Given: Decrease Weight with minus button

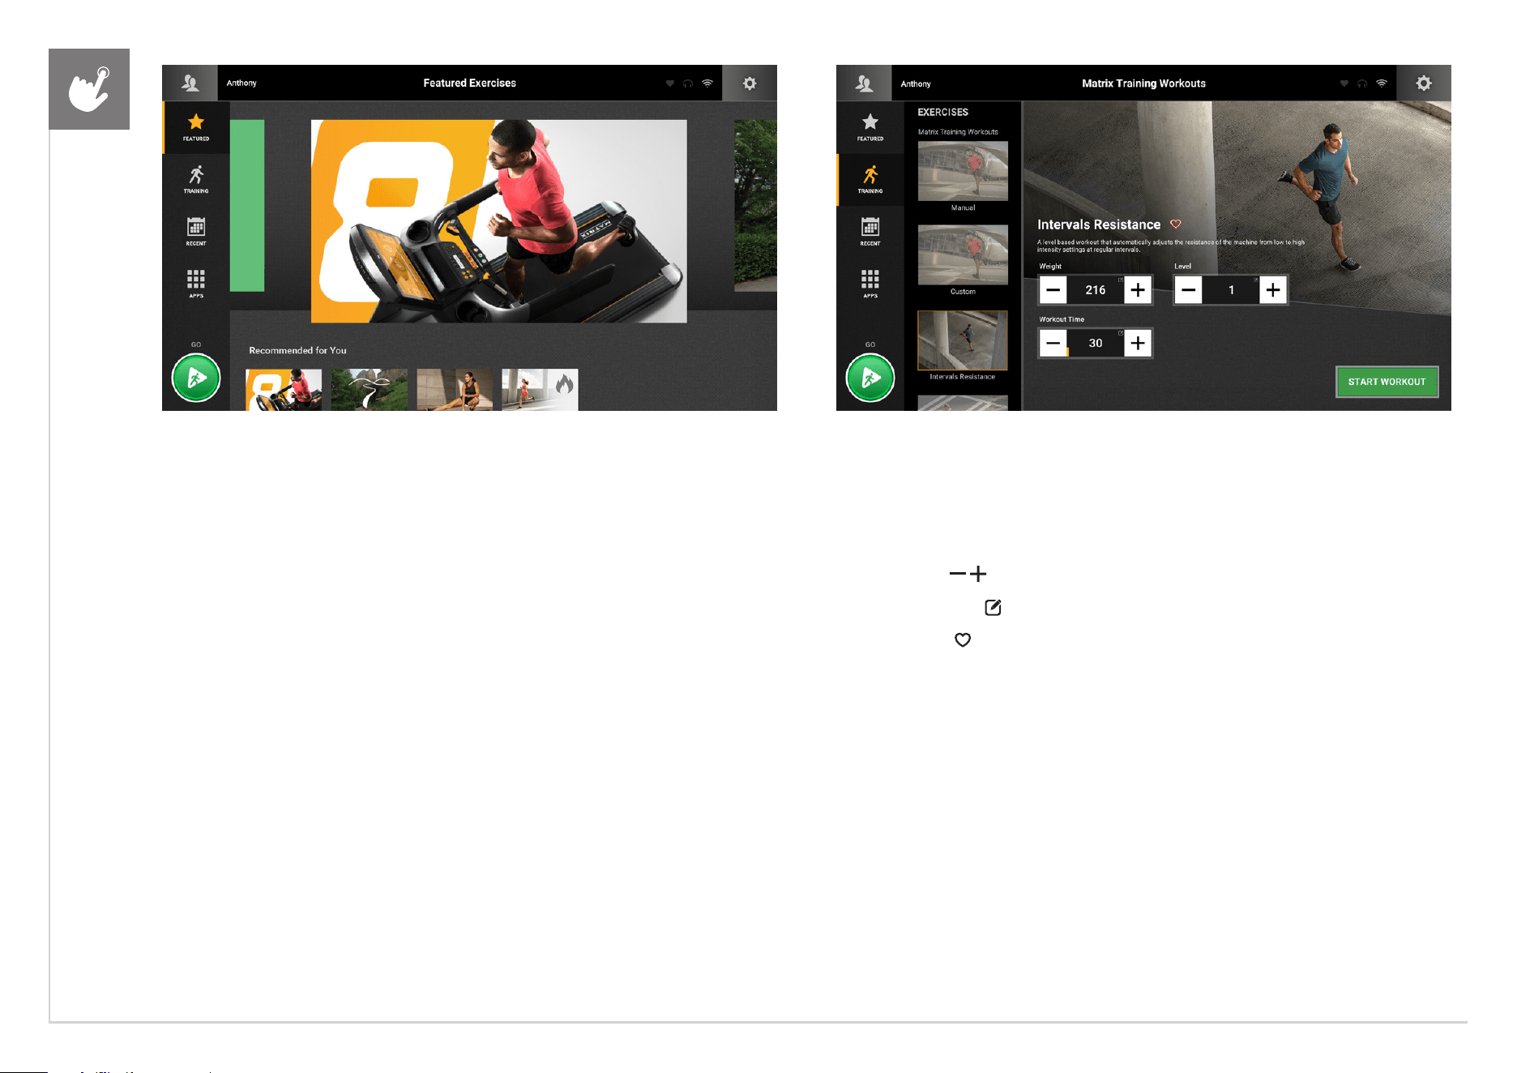Looking at the screenshot, I should point(1053,289).
